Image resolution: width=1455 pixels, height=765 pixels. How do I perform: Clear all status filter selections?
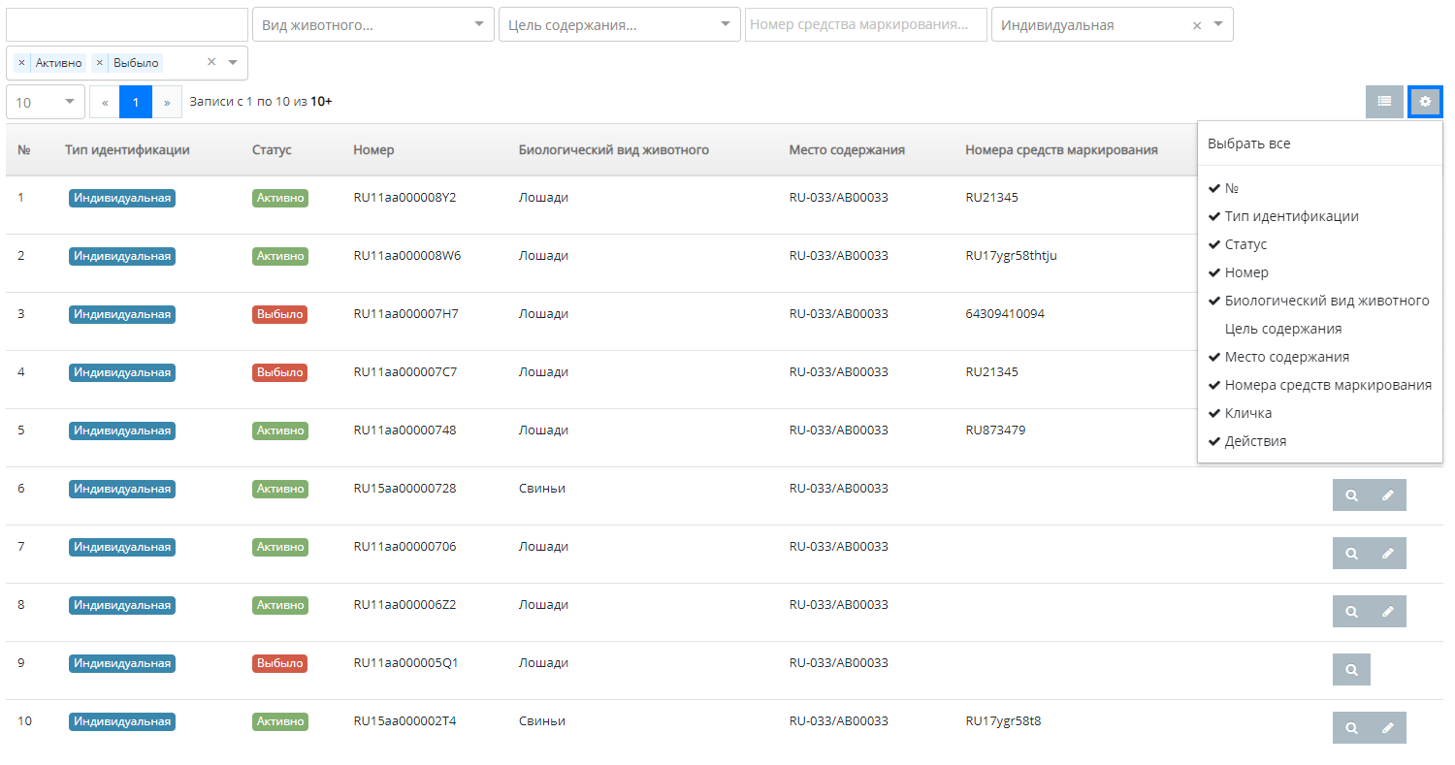click(211, 62)
